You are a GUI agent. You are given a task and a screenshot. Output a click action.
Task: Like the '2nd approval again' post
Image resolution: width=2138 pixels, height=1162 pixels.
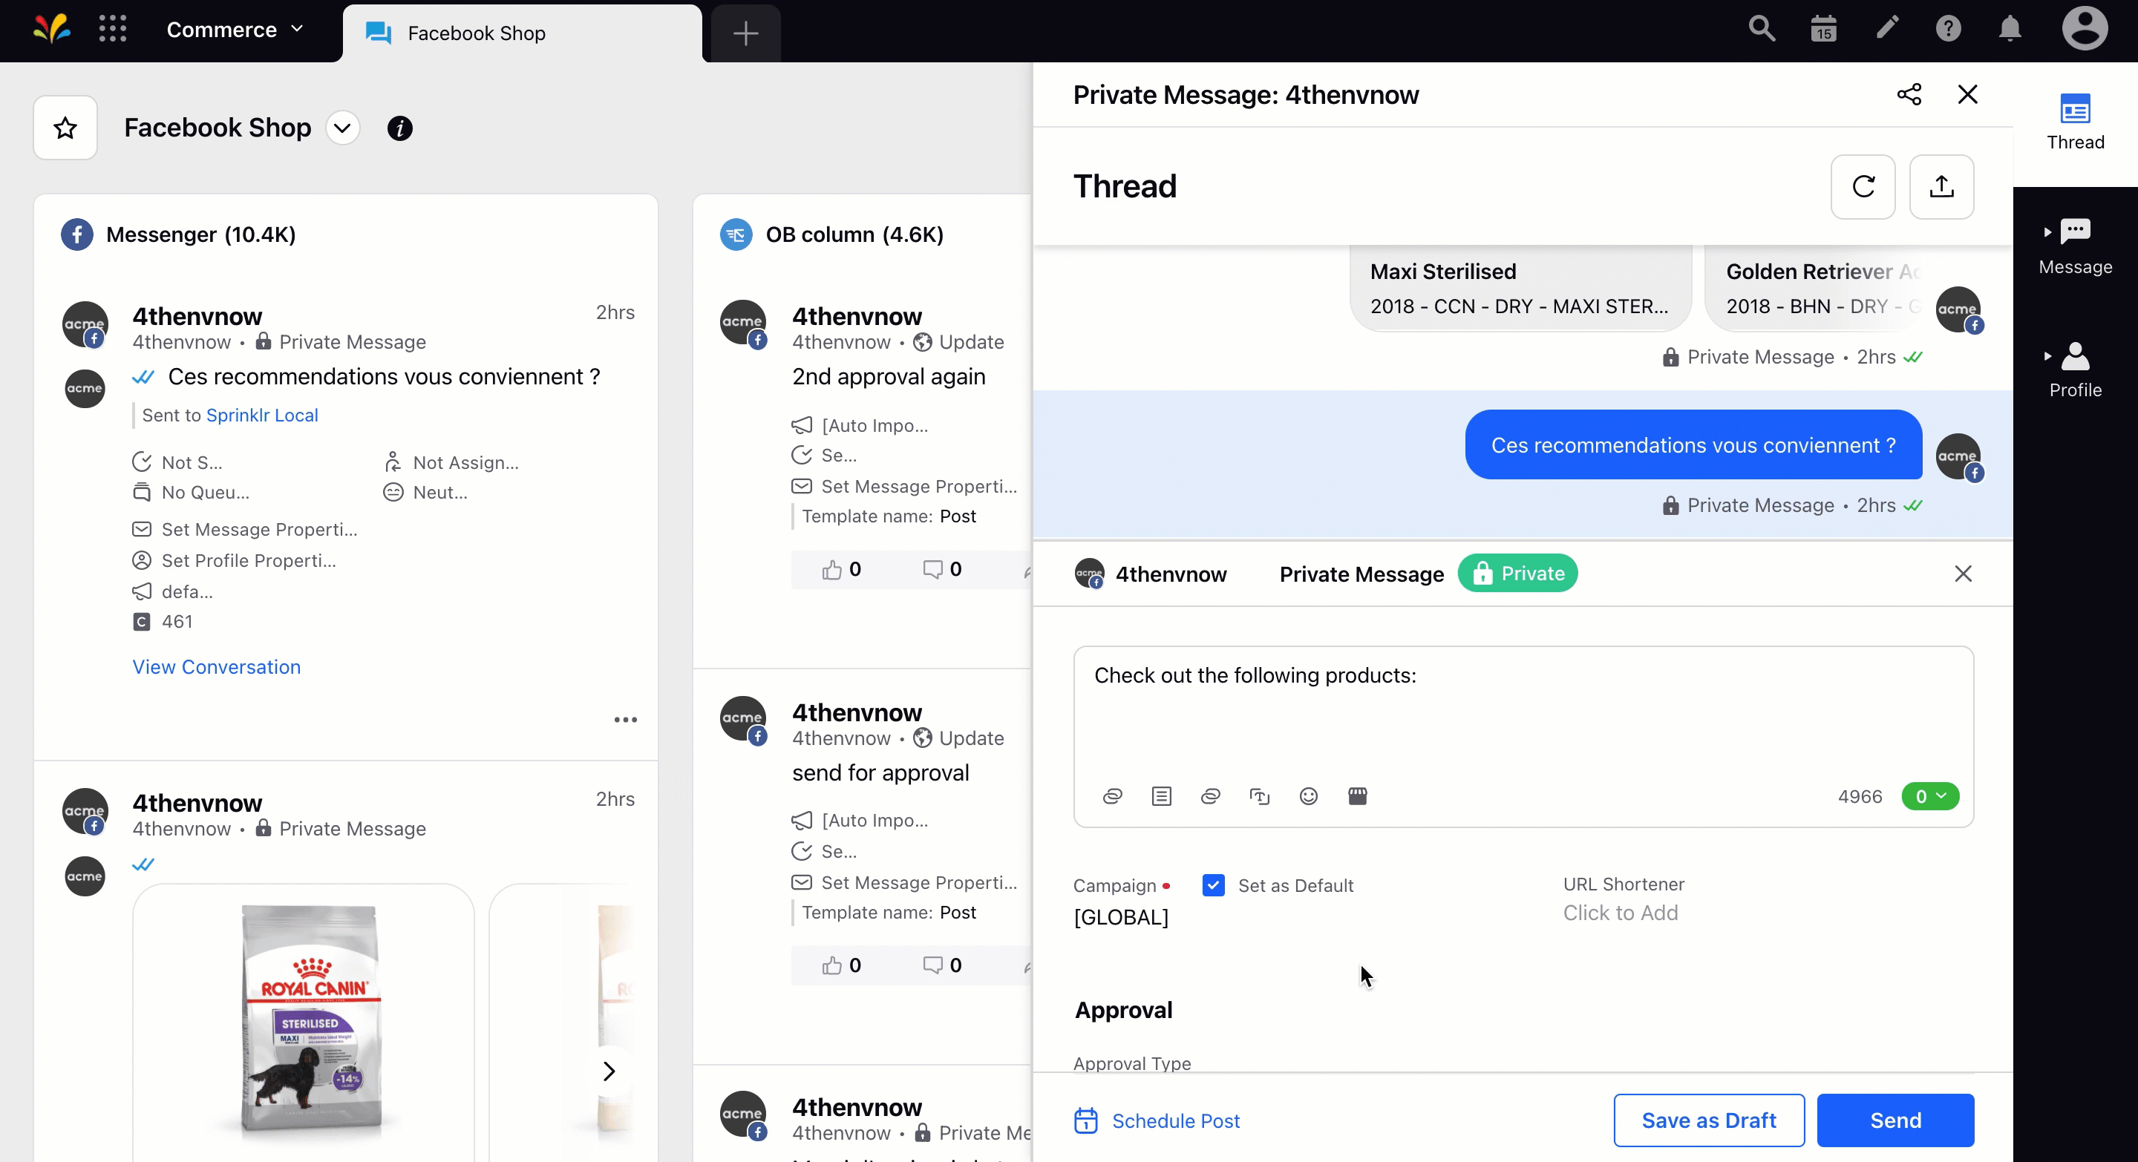[x=831, y=569]
